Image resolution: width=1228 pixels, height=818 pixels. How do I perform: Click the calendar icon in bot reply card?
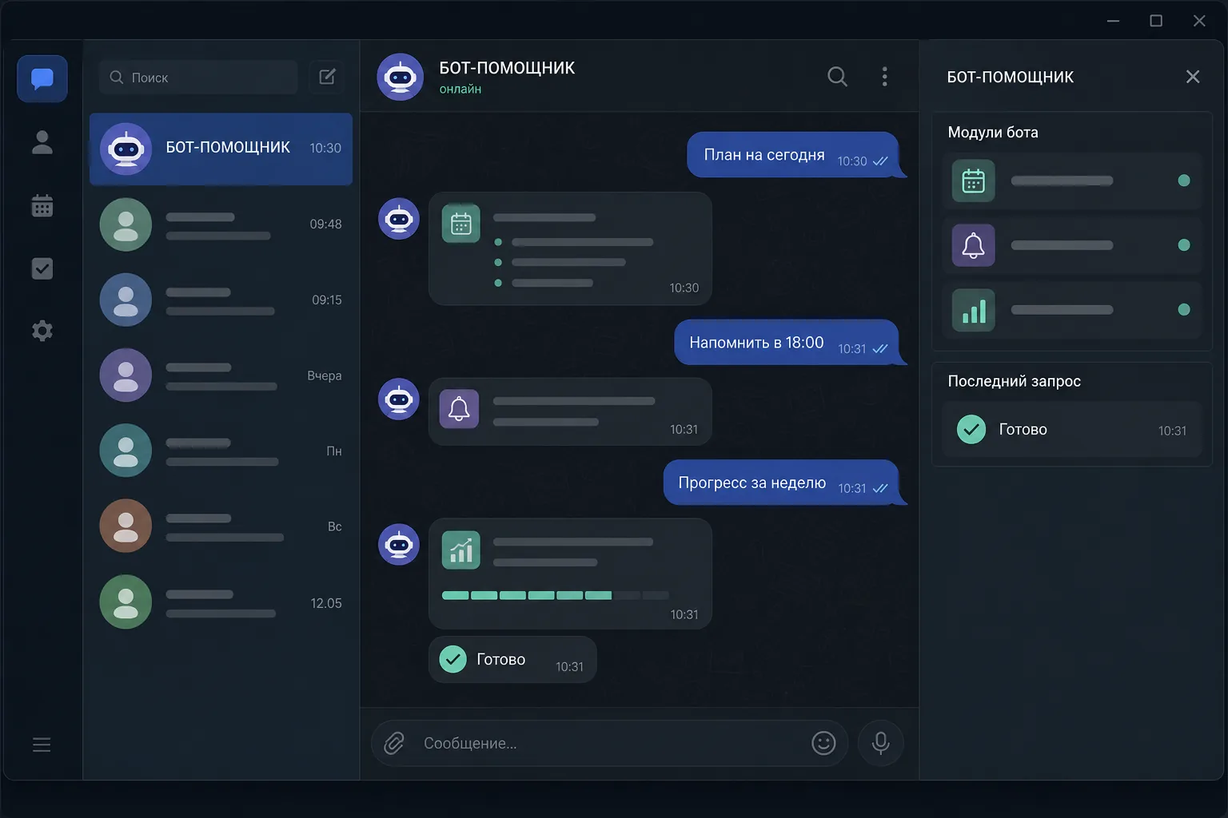click(x=461, y=224)
